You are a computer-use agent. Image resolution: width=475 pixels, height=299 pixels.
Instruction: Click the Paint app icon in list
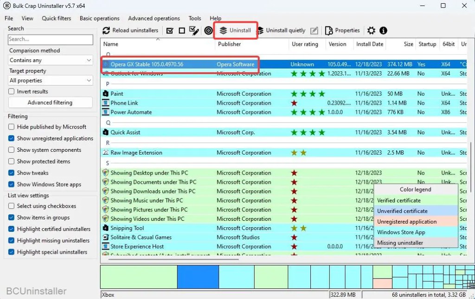tap(105, 93)
